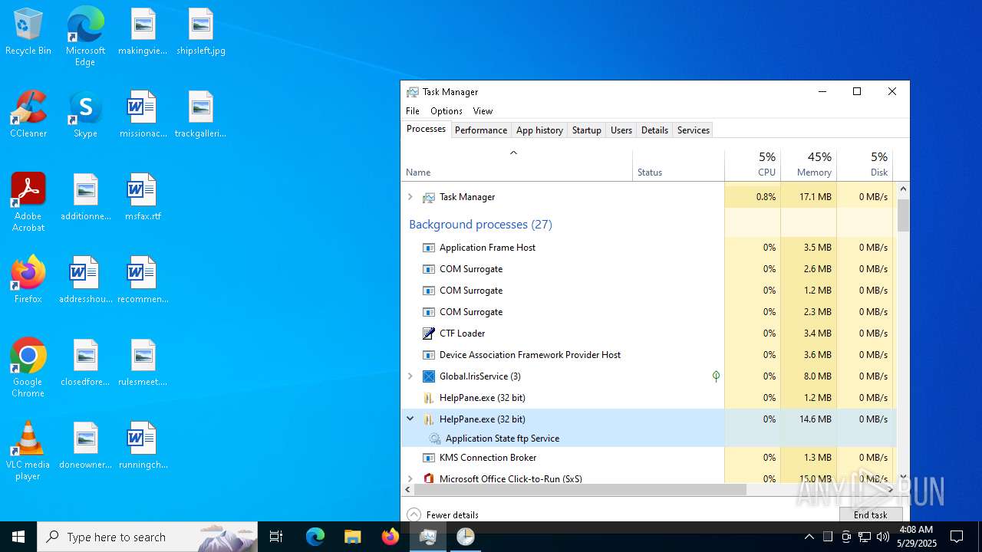Image resolution: width=982 pixels, height=552 pixels.
Task: Select the additionne... image file icon
Action: tap(85, 198)
